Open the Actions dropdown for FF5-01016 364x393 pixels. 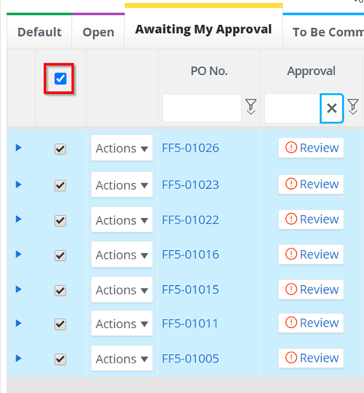click(x=122, y=255)
